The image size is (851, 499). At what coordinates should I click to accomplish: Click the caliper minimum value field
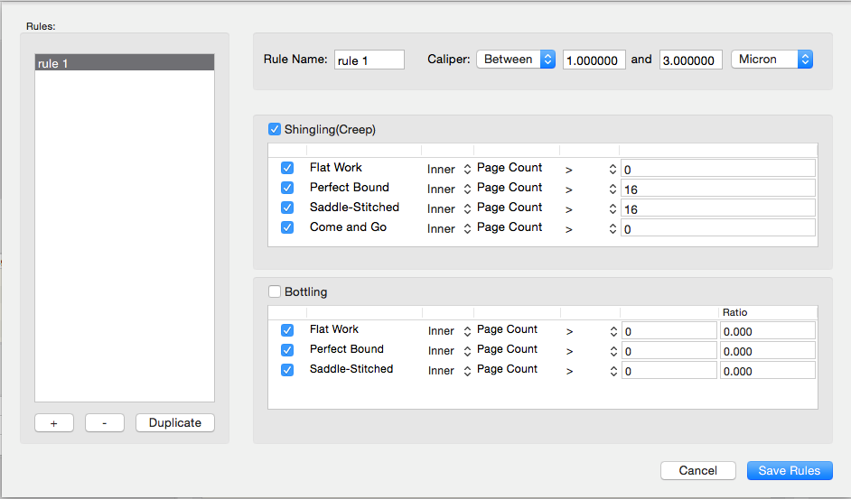(594, 60)
